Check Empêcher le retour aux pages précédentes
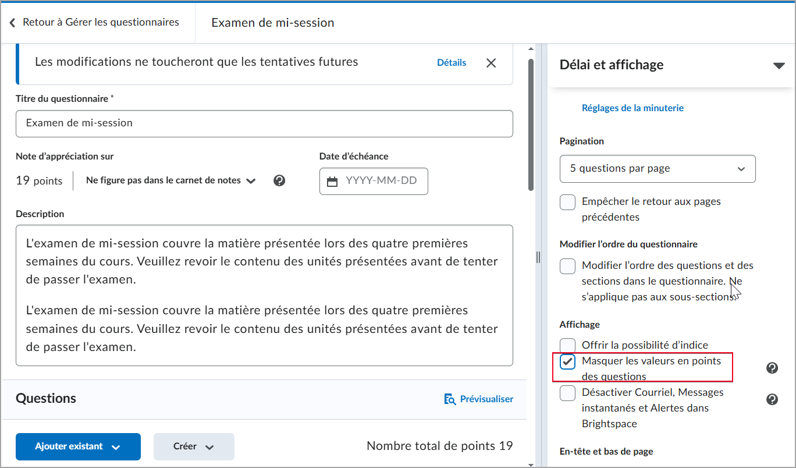The width and height of the screenshot is (796, 468). tap(568, 202)
